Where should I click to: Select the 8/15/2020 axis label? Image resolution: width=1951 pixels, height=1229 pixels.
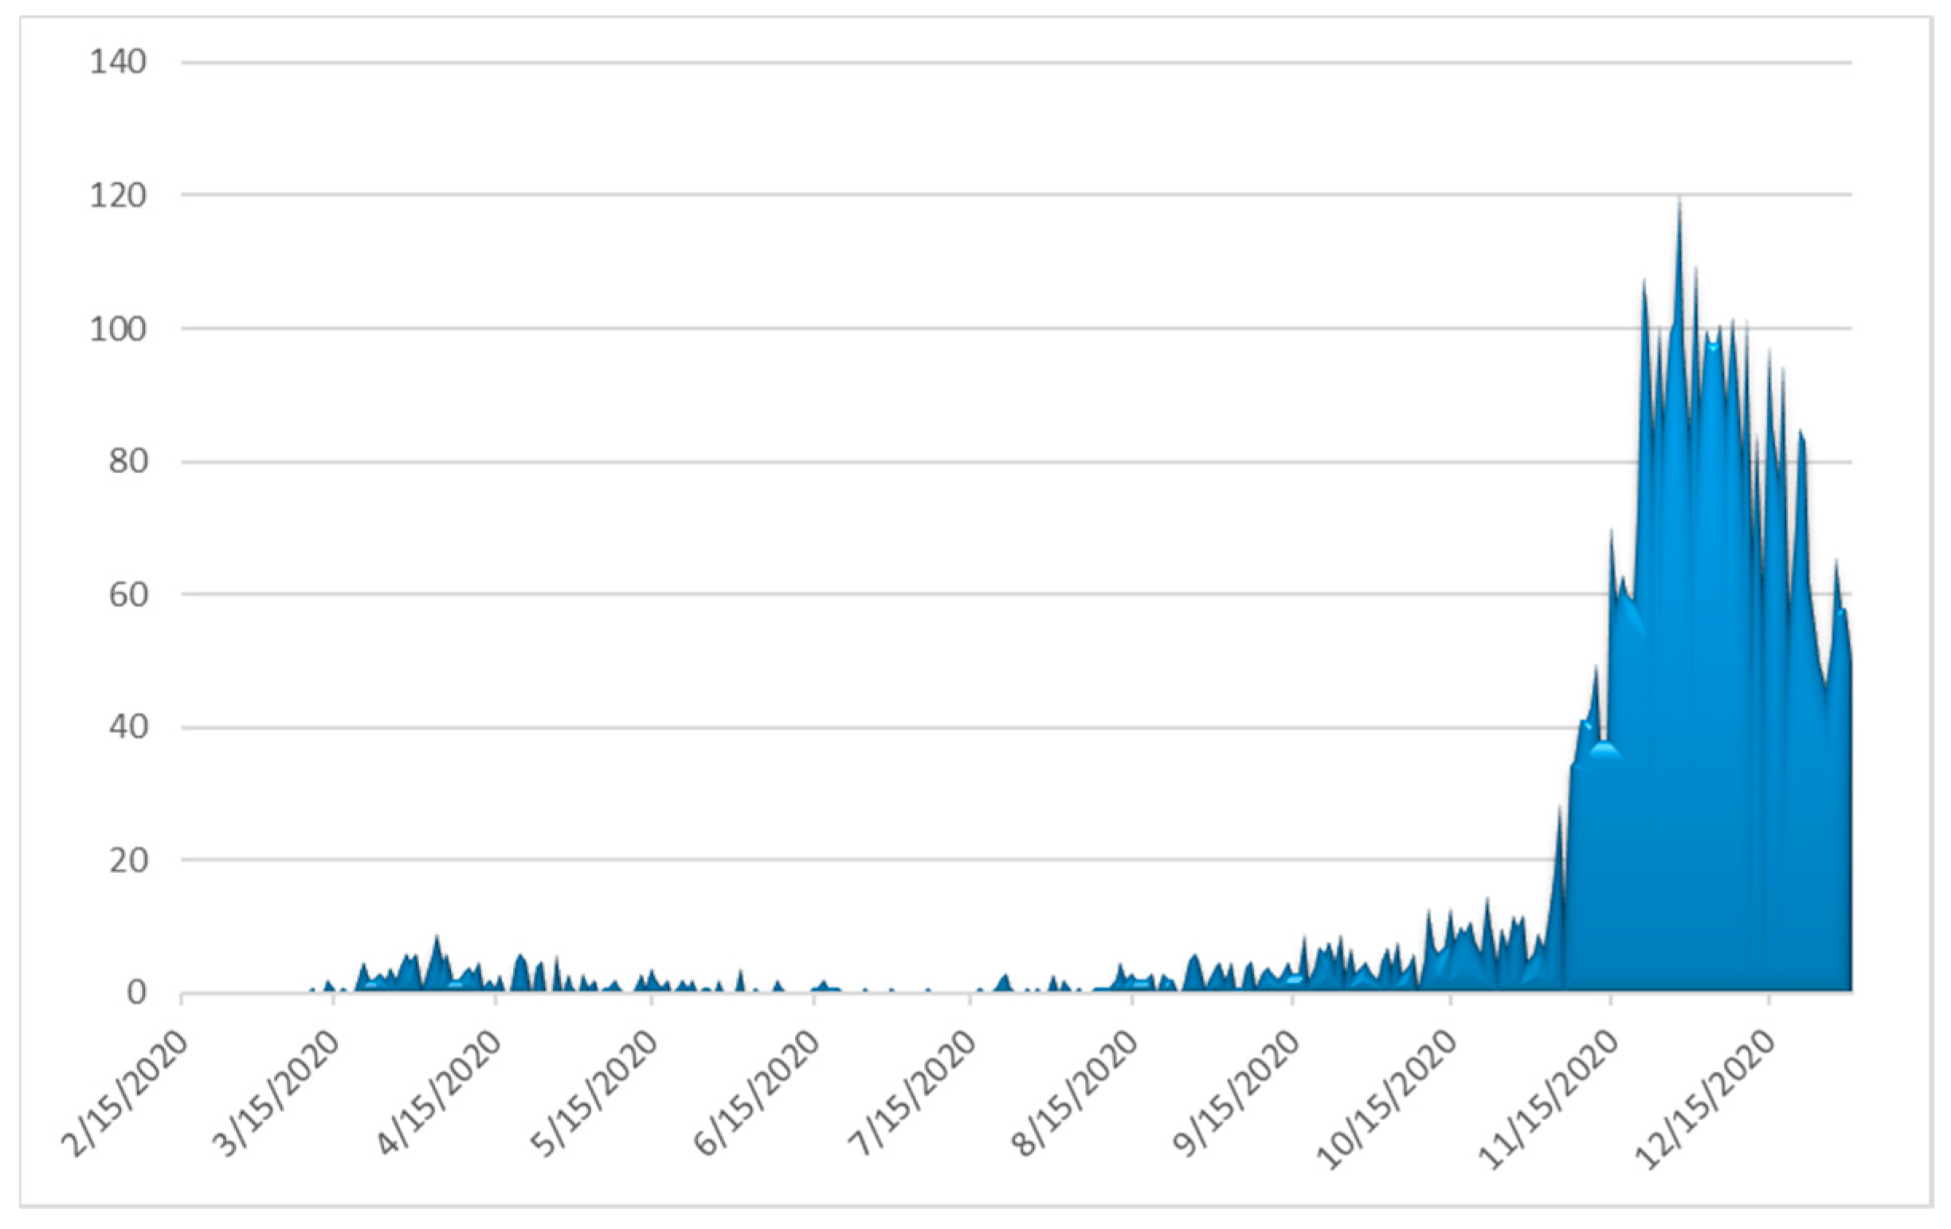click(1074, 1094)
